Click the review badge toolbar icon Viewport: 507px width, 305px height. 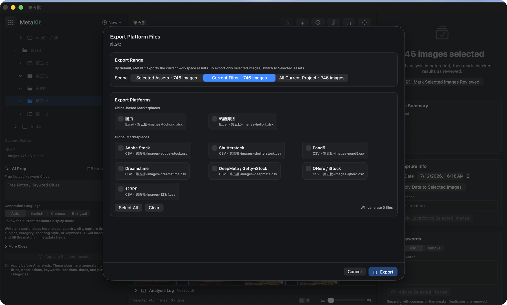[x=318, y=22]
